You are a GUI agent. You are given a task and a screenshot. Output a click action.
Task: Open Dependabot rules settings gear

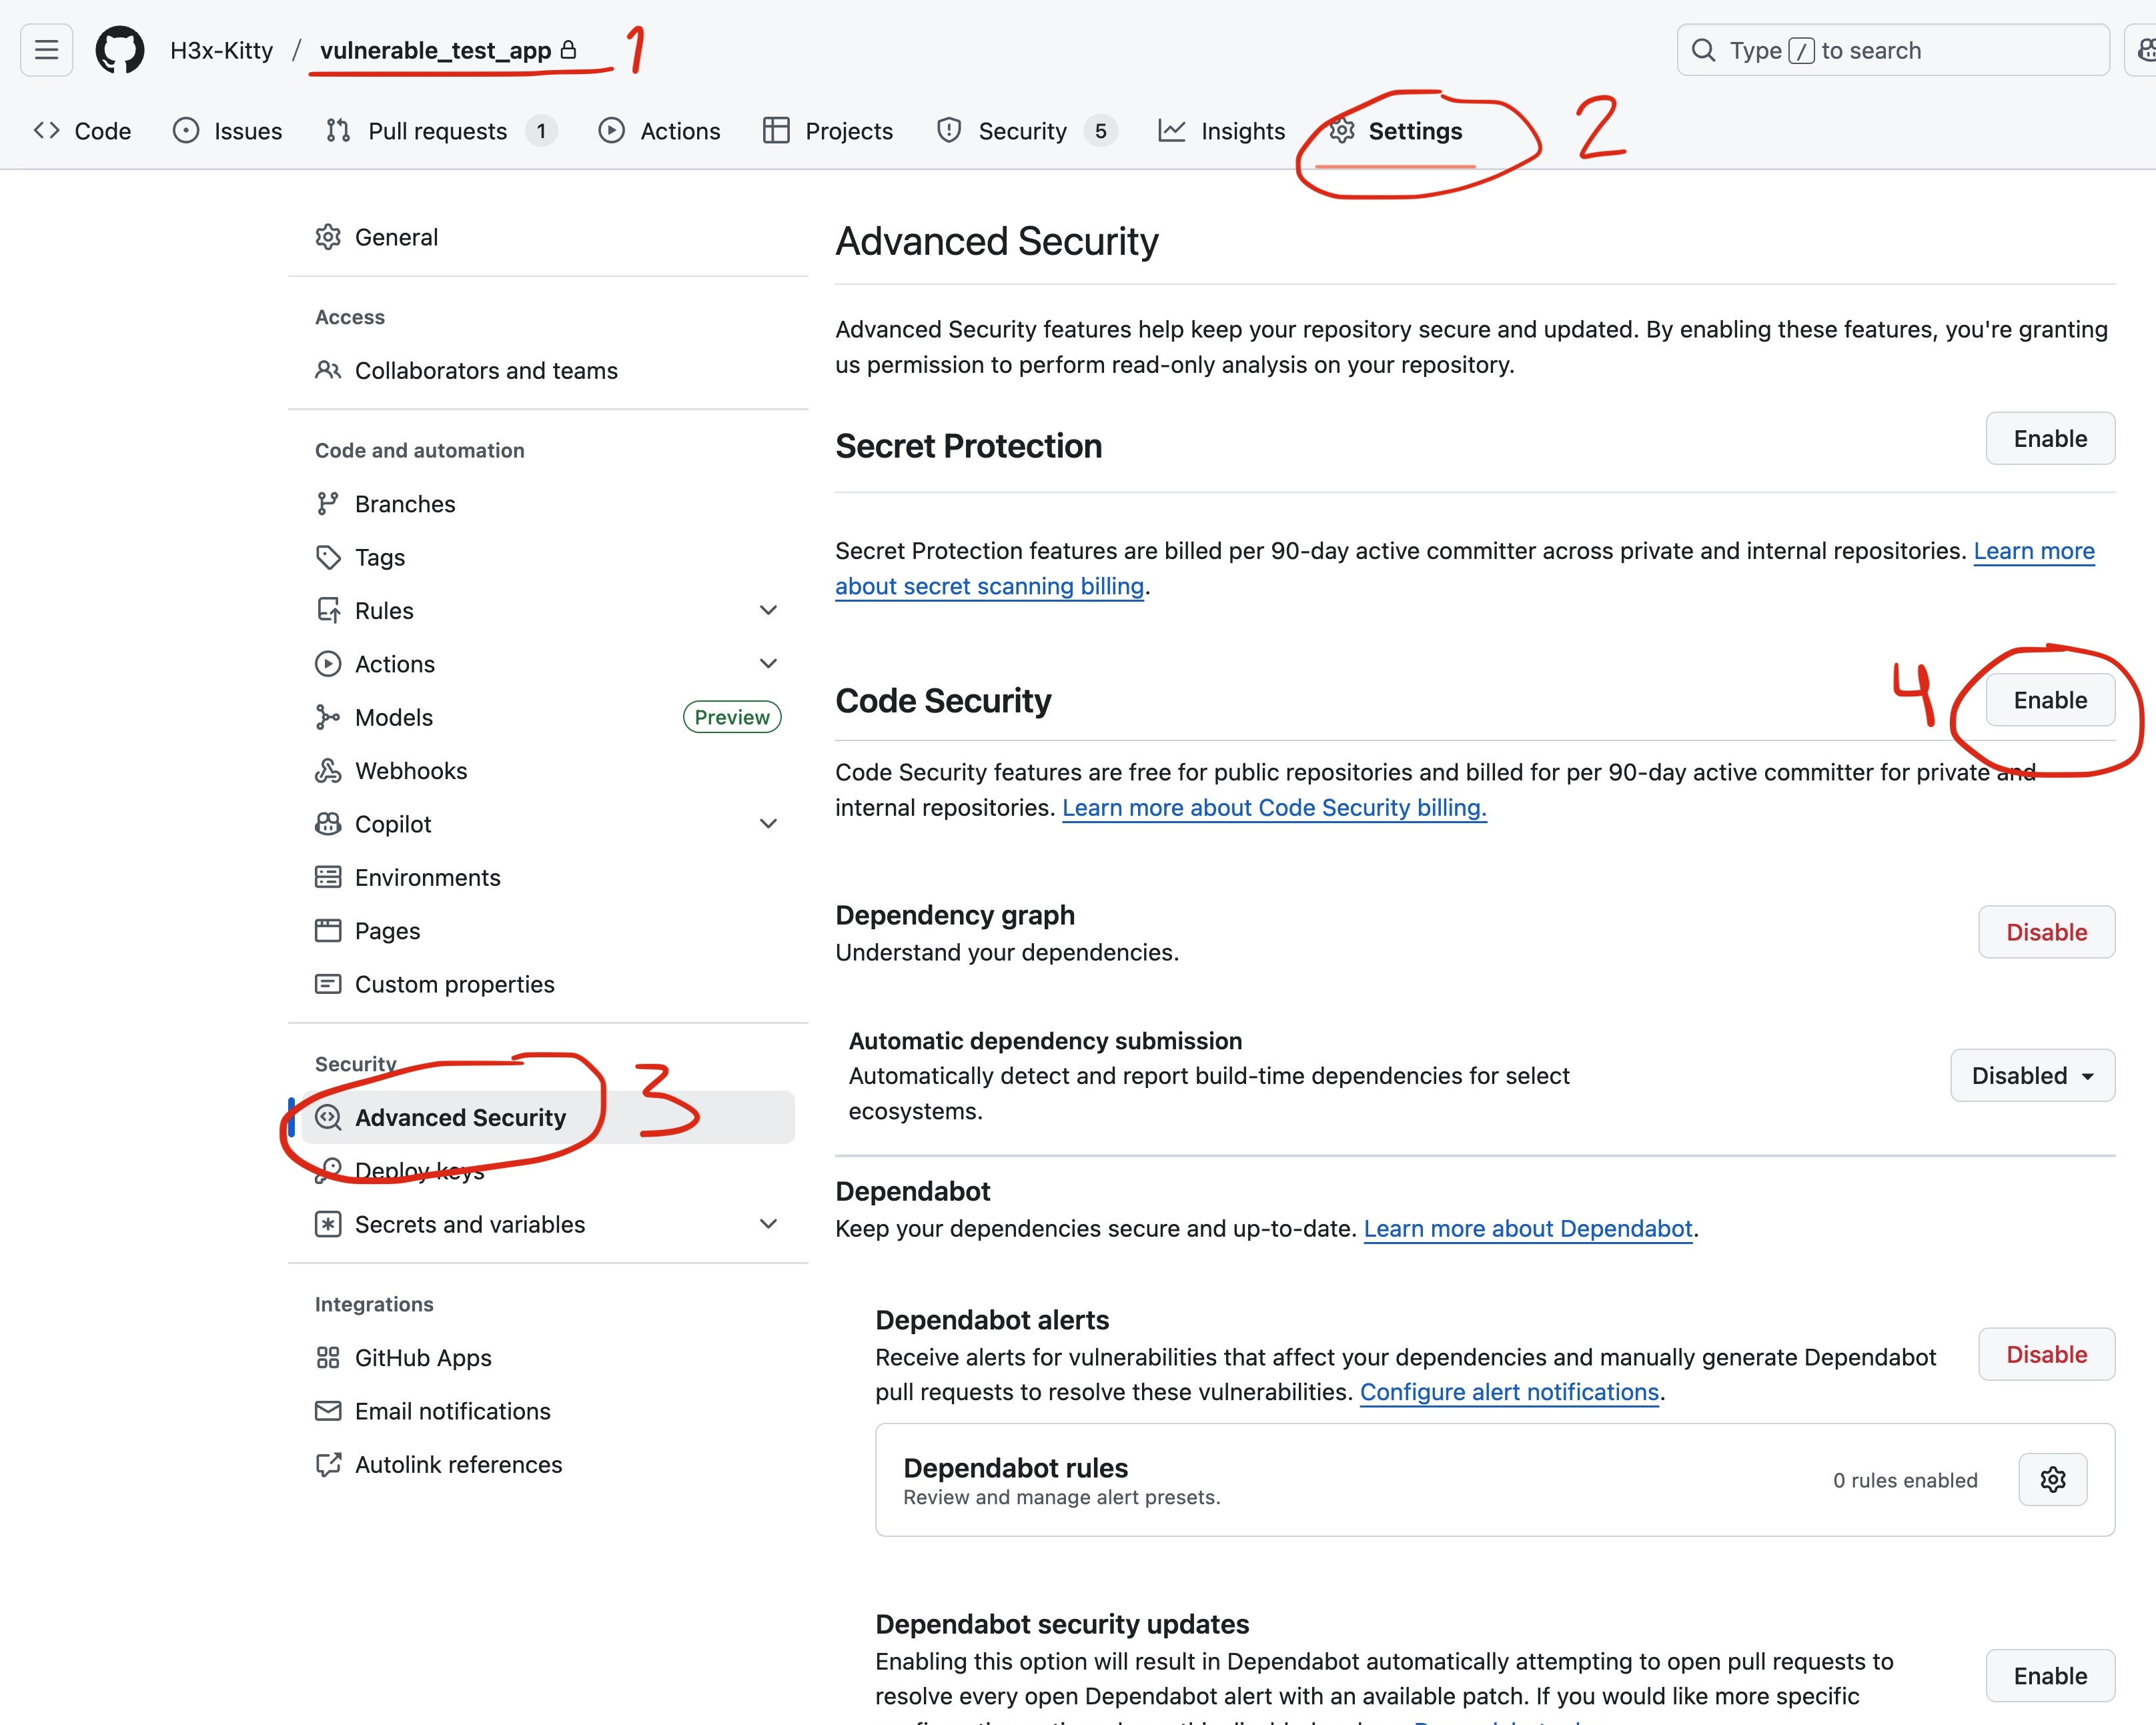[2052, 1480]
